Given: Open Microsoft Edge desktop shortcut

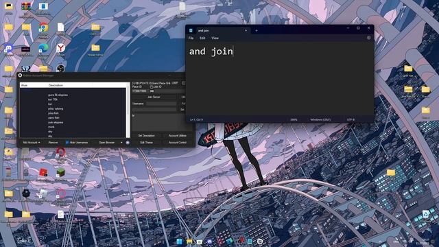Looking at the screenshot, I should click(43, 48).
